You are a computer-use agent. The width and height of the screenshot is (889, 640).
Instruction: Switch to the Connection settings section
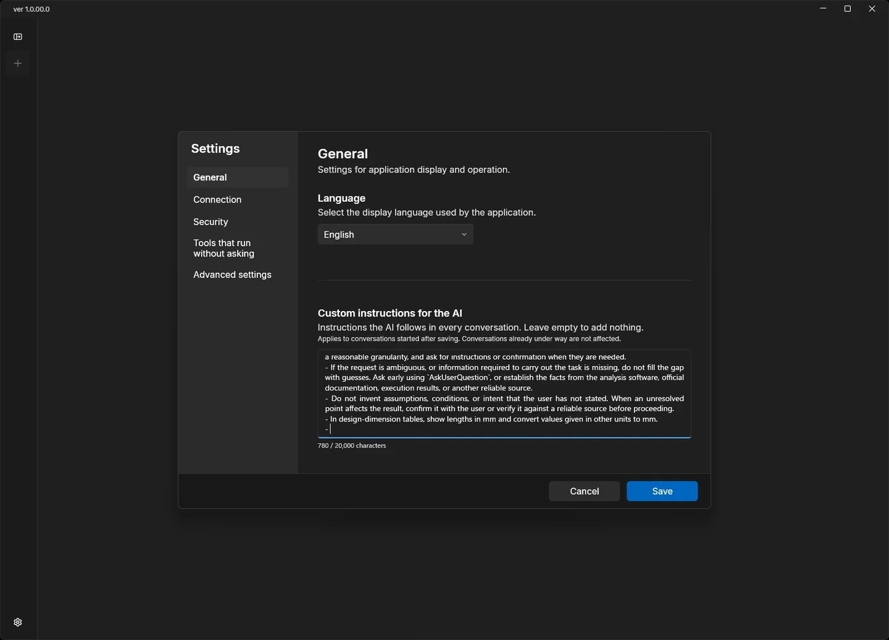click(x=237, y=199)
